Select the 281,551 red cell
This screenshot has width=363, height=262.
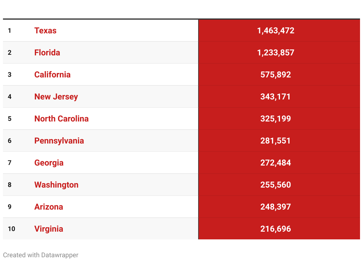[x=279, y=141]
